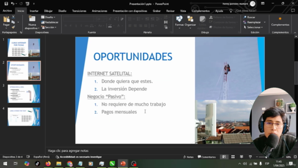Screen dimensions: 298x168
Task: Switch to Slide Sorter view icon
Action: coord(233,157)
